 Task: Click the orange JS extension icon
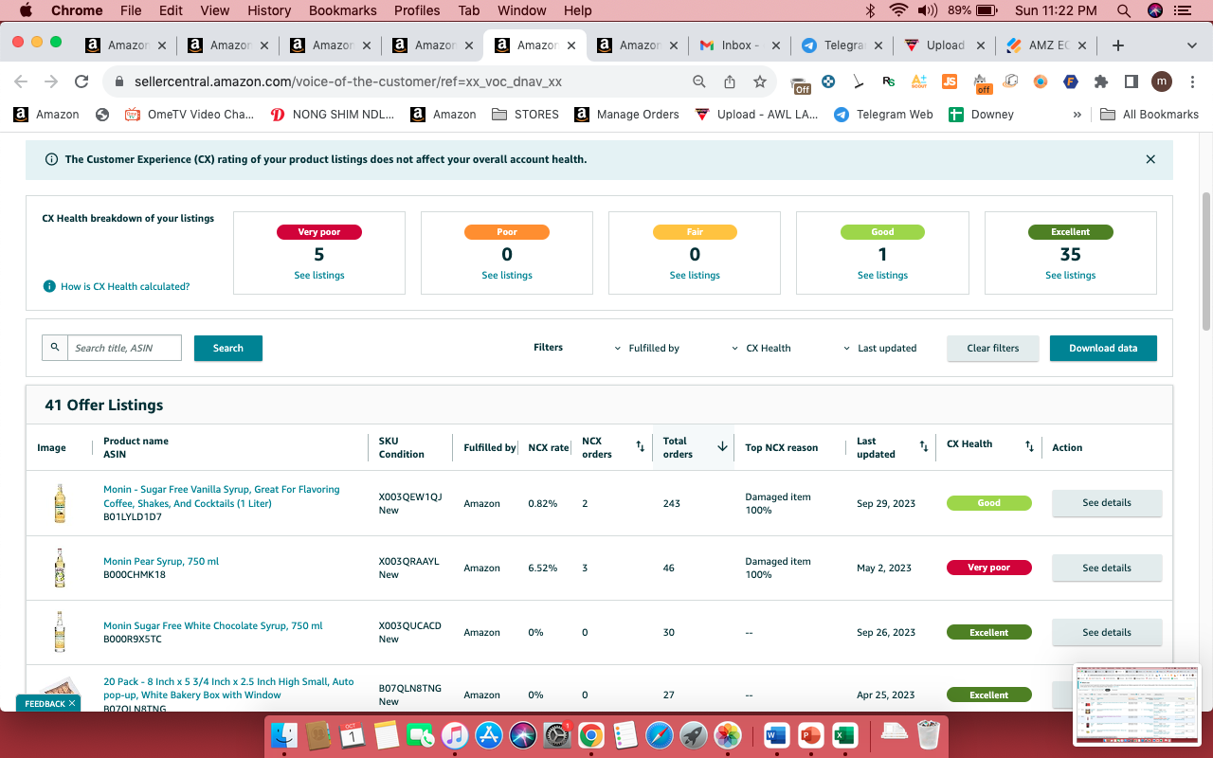pos(950,81)
